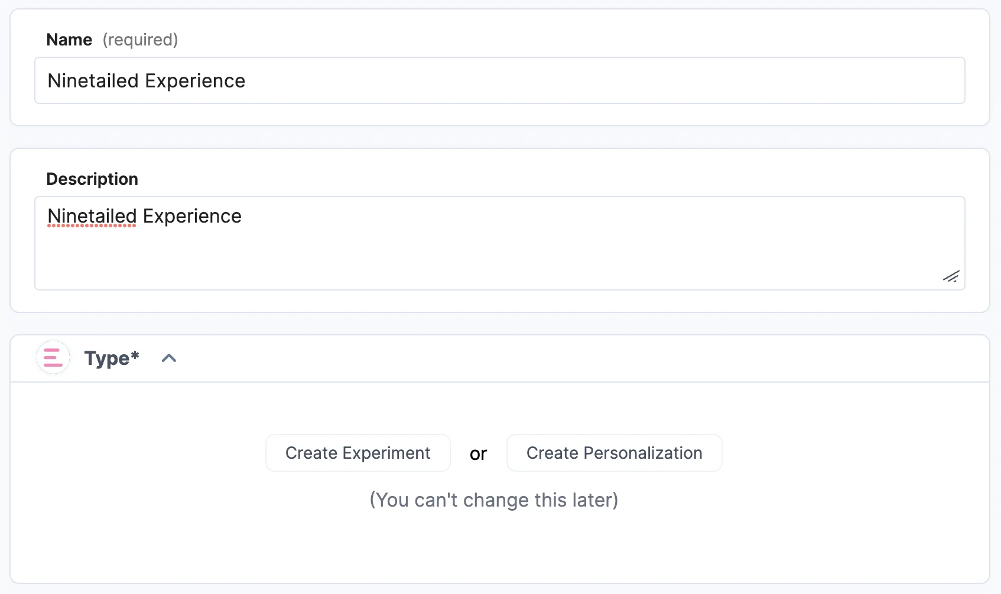Place cursor on "Ninetailed" in the Name field

click(93, 81)
